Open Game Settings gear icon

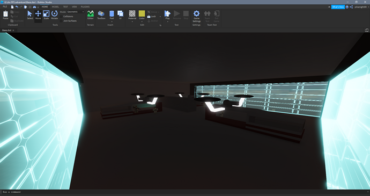click(x=197, y=13)
